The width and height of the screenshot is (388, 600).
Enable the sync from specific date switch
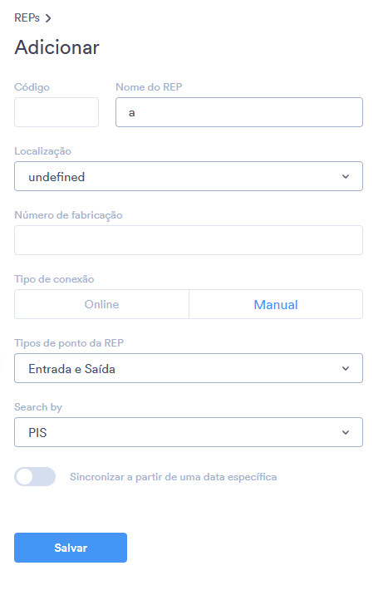[x=35, y=477]
